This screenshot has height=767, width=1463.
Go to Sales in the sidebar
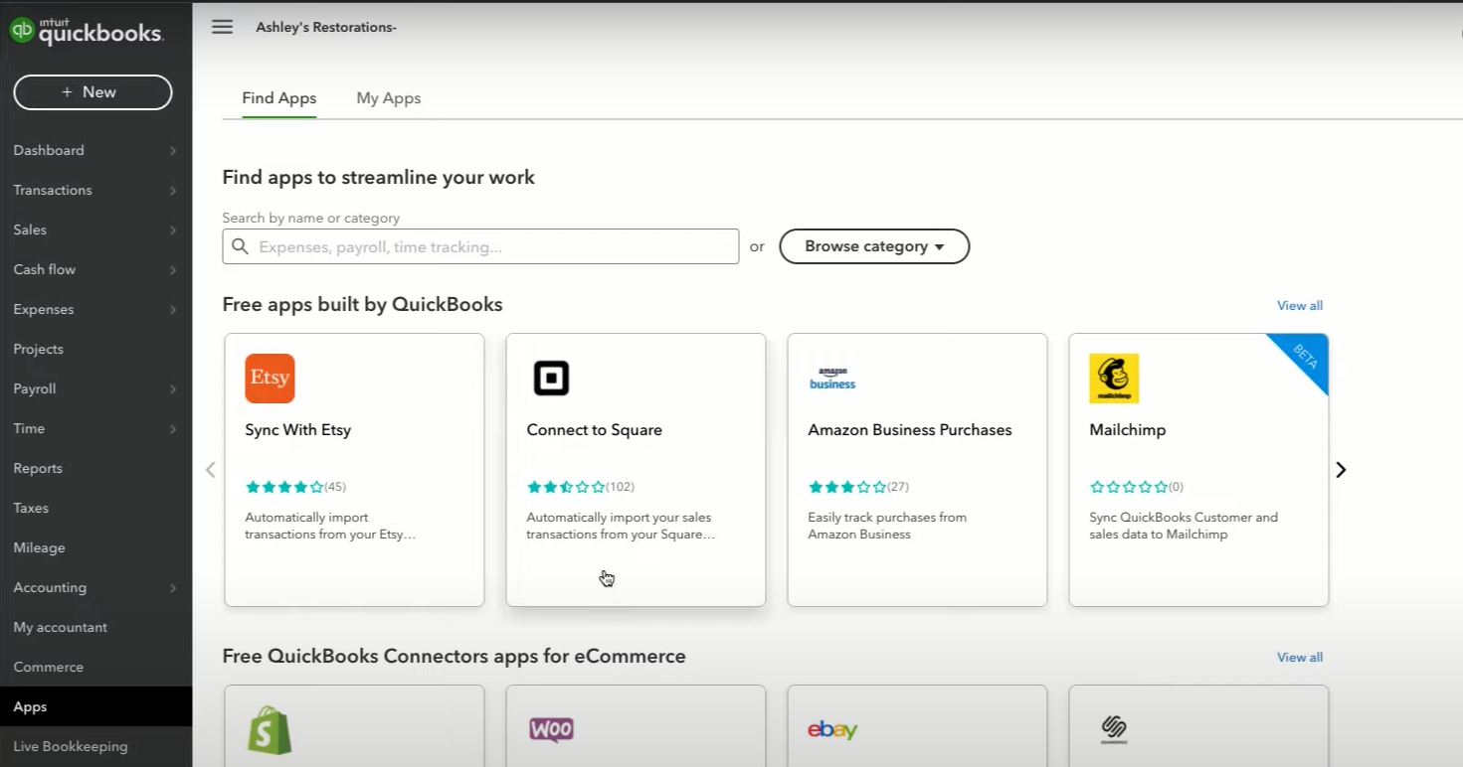[x=30, y=230]
